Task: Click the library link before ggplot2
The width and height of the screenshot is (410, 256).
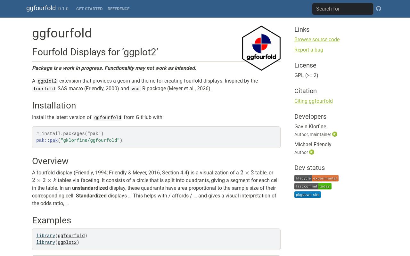Action: [46, 243]
